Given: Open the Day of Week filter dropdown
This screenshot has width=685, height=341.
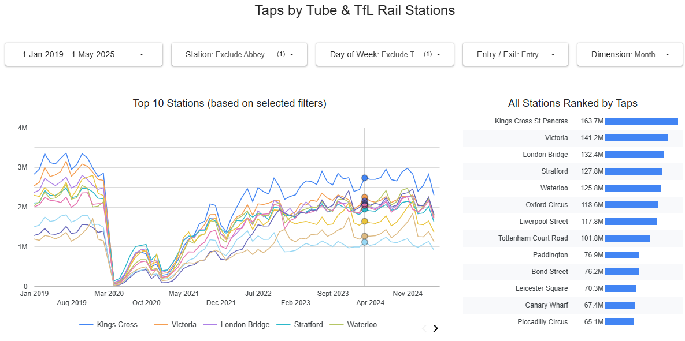Looking at the screenshot, I should coord(385,54).
